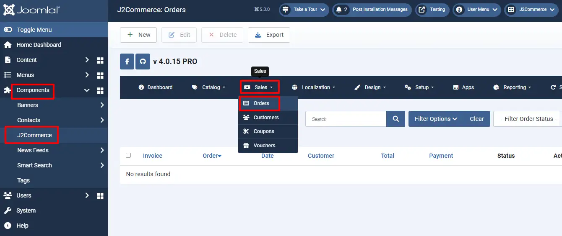Click the Reporting pie chart icon
The width and height of the screenshot is (562, 236).
coord(496,87)
